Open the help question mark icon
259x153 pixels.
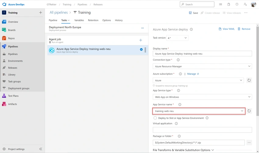[x=237, y=5]
